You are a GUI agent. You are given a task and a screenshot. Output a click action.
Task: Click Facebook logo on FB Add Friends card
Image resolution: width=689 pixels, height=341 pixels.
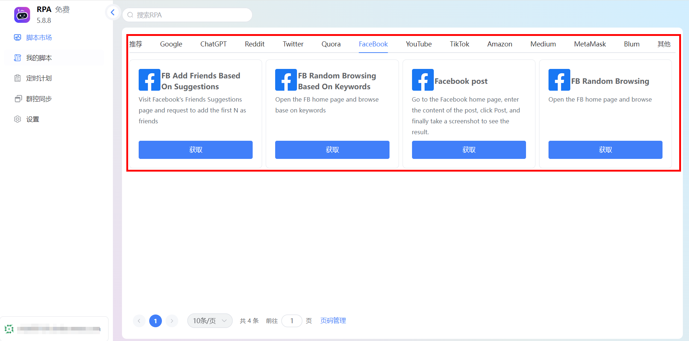[x=150, y=80]
